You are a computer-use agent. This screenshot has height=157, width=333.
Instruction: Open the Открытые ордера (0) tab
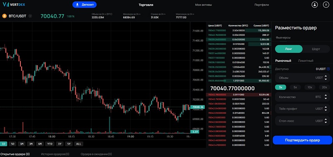(15, 154)
